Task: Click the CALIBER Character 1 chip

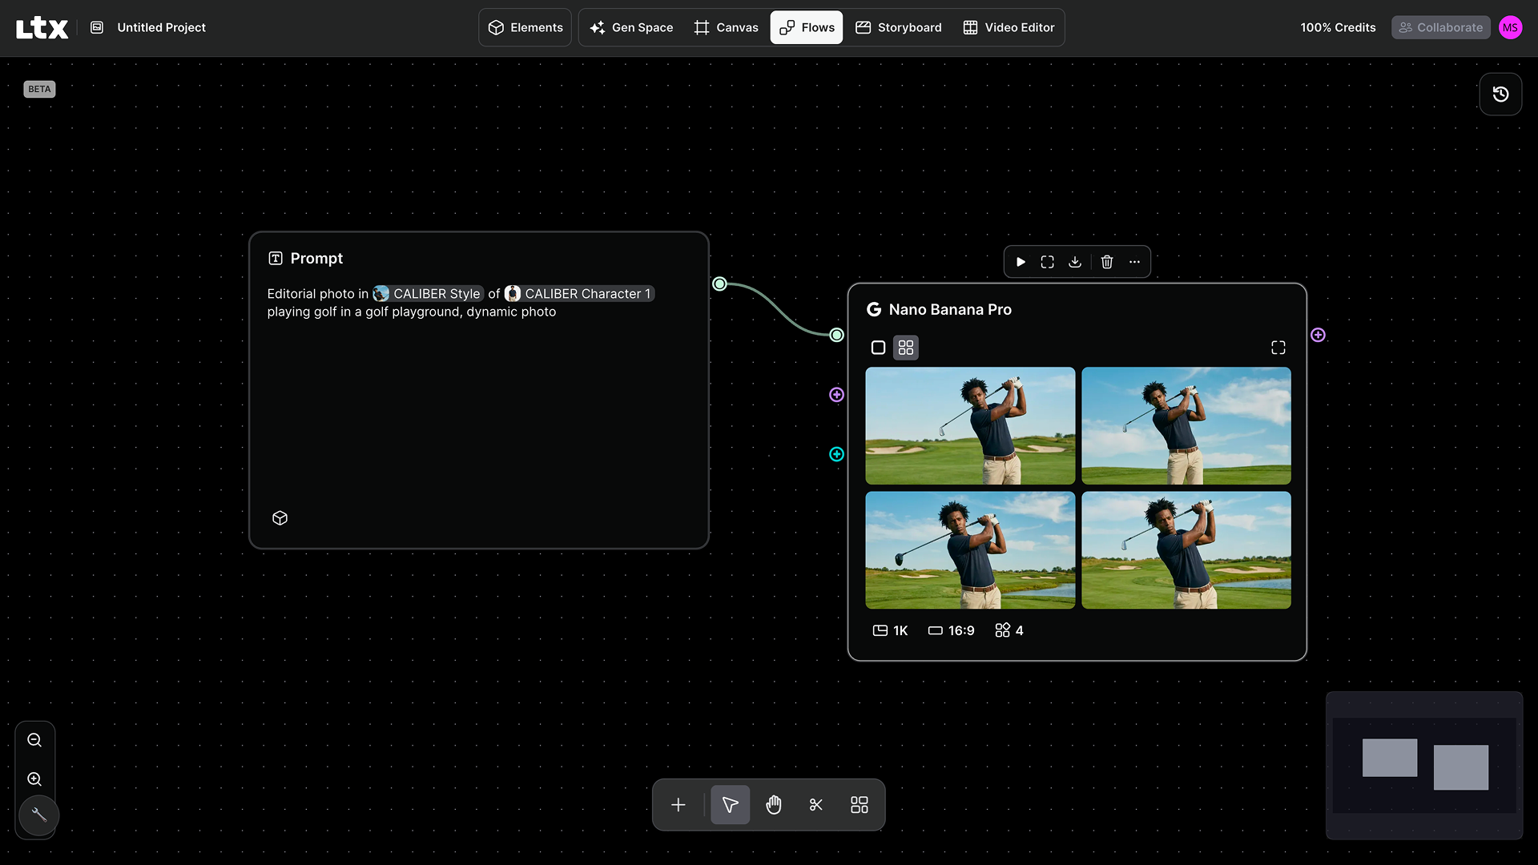Action: click(579, 294)
